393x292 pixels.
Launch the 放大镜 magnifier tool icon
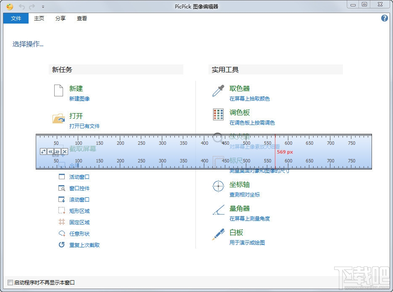218,137
